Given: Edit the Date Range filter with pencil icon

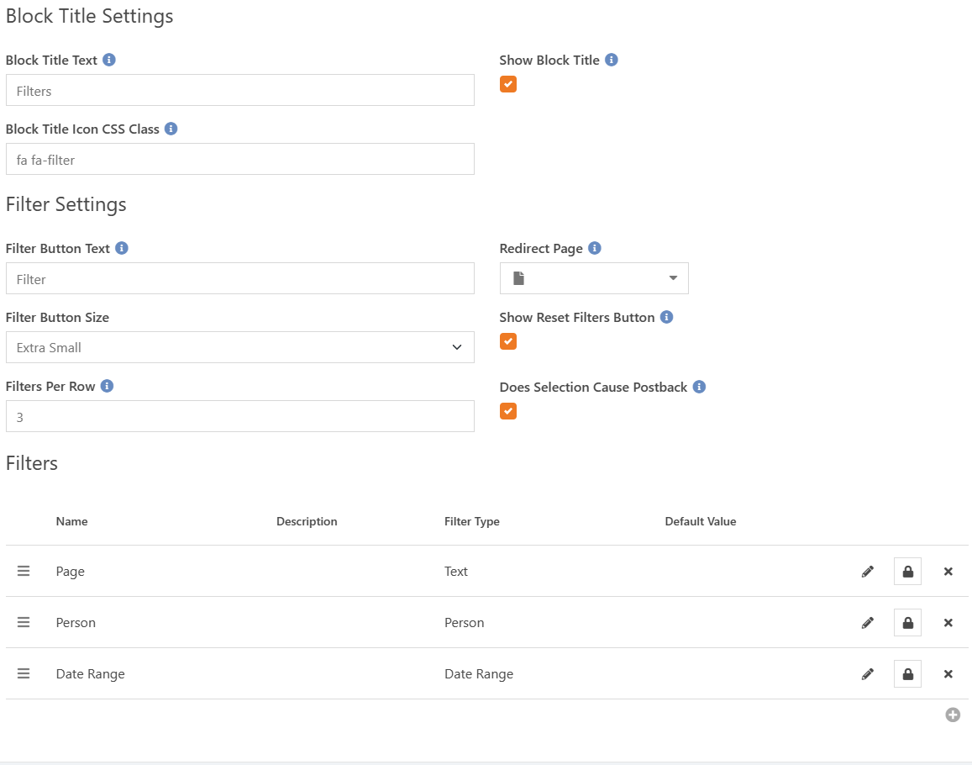Looking at the screenshot, I should click(868, 674).
